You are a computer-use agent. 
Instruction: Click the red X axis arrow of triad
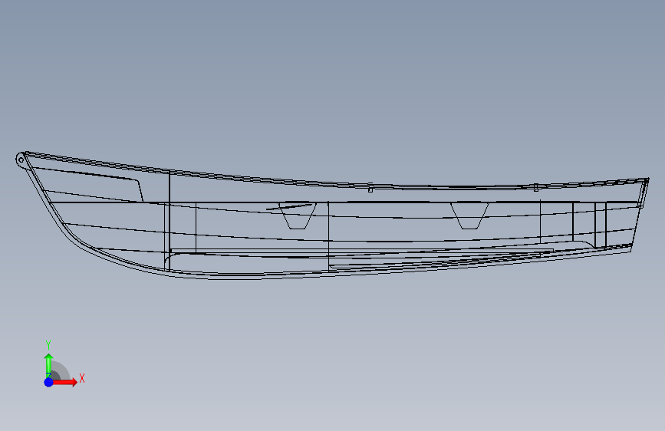pos(64,382)
